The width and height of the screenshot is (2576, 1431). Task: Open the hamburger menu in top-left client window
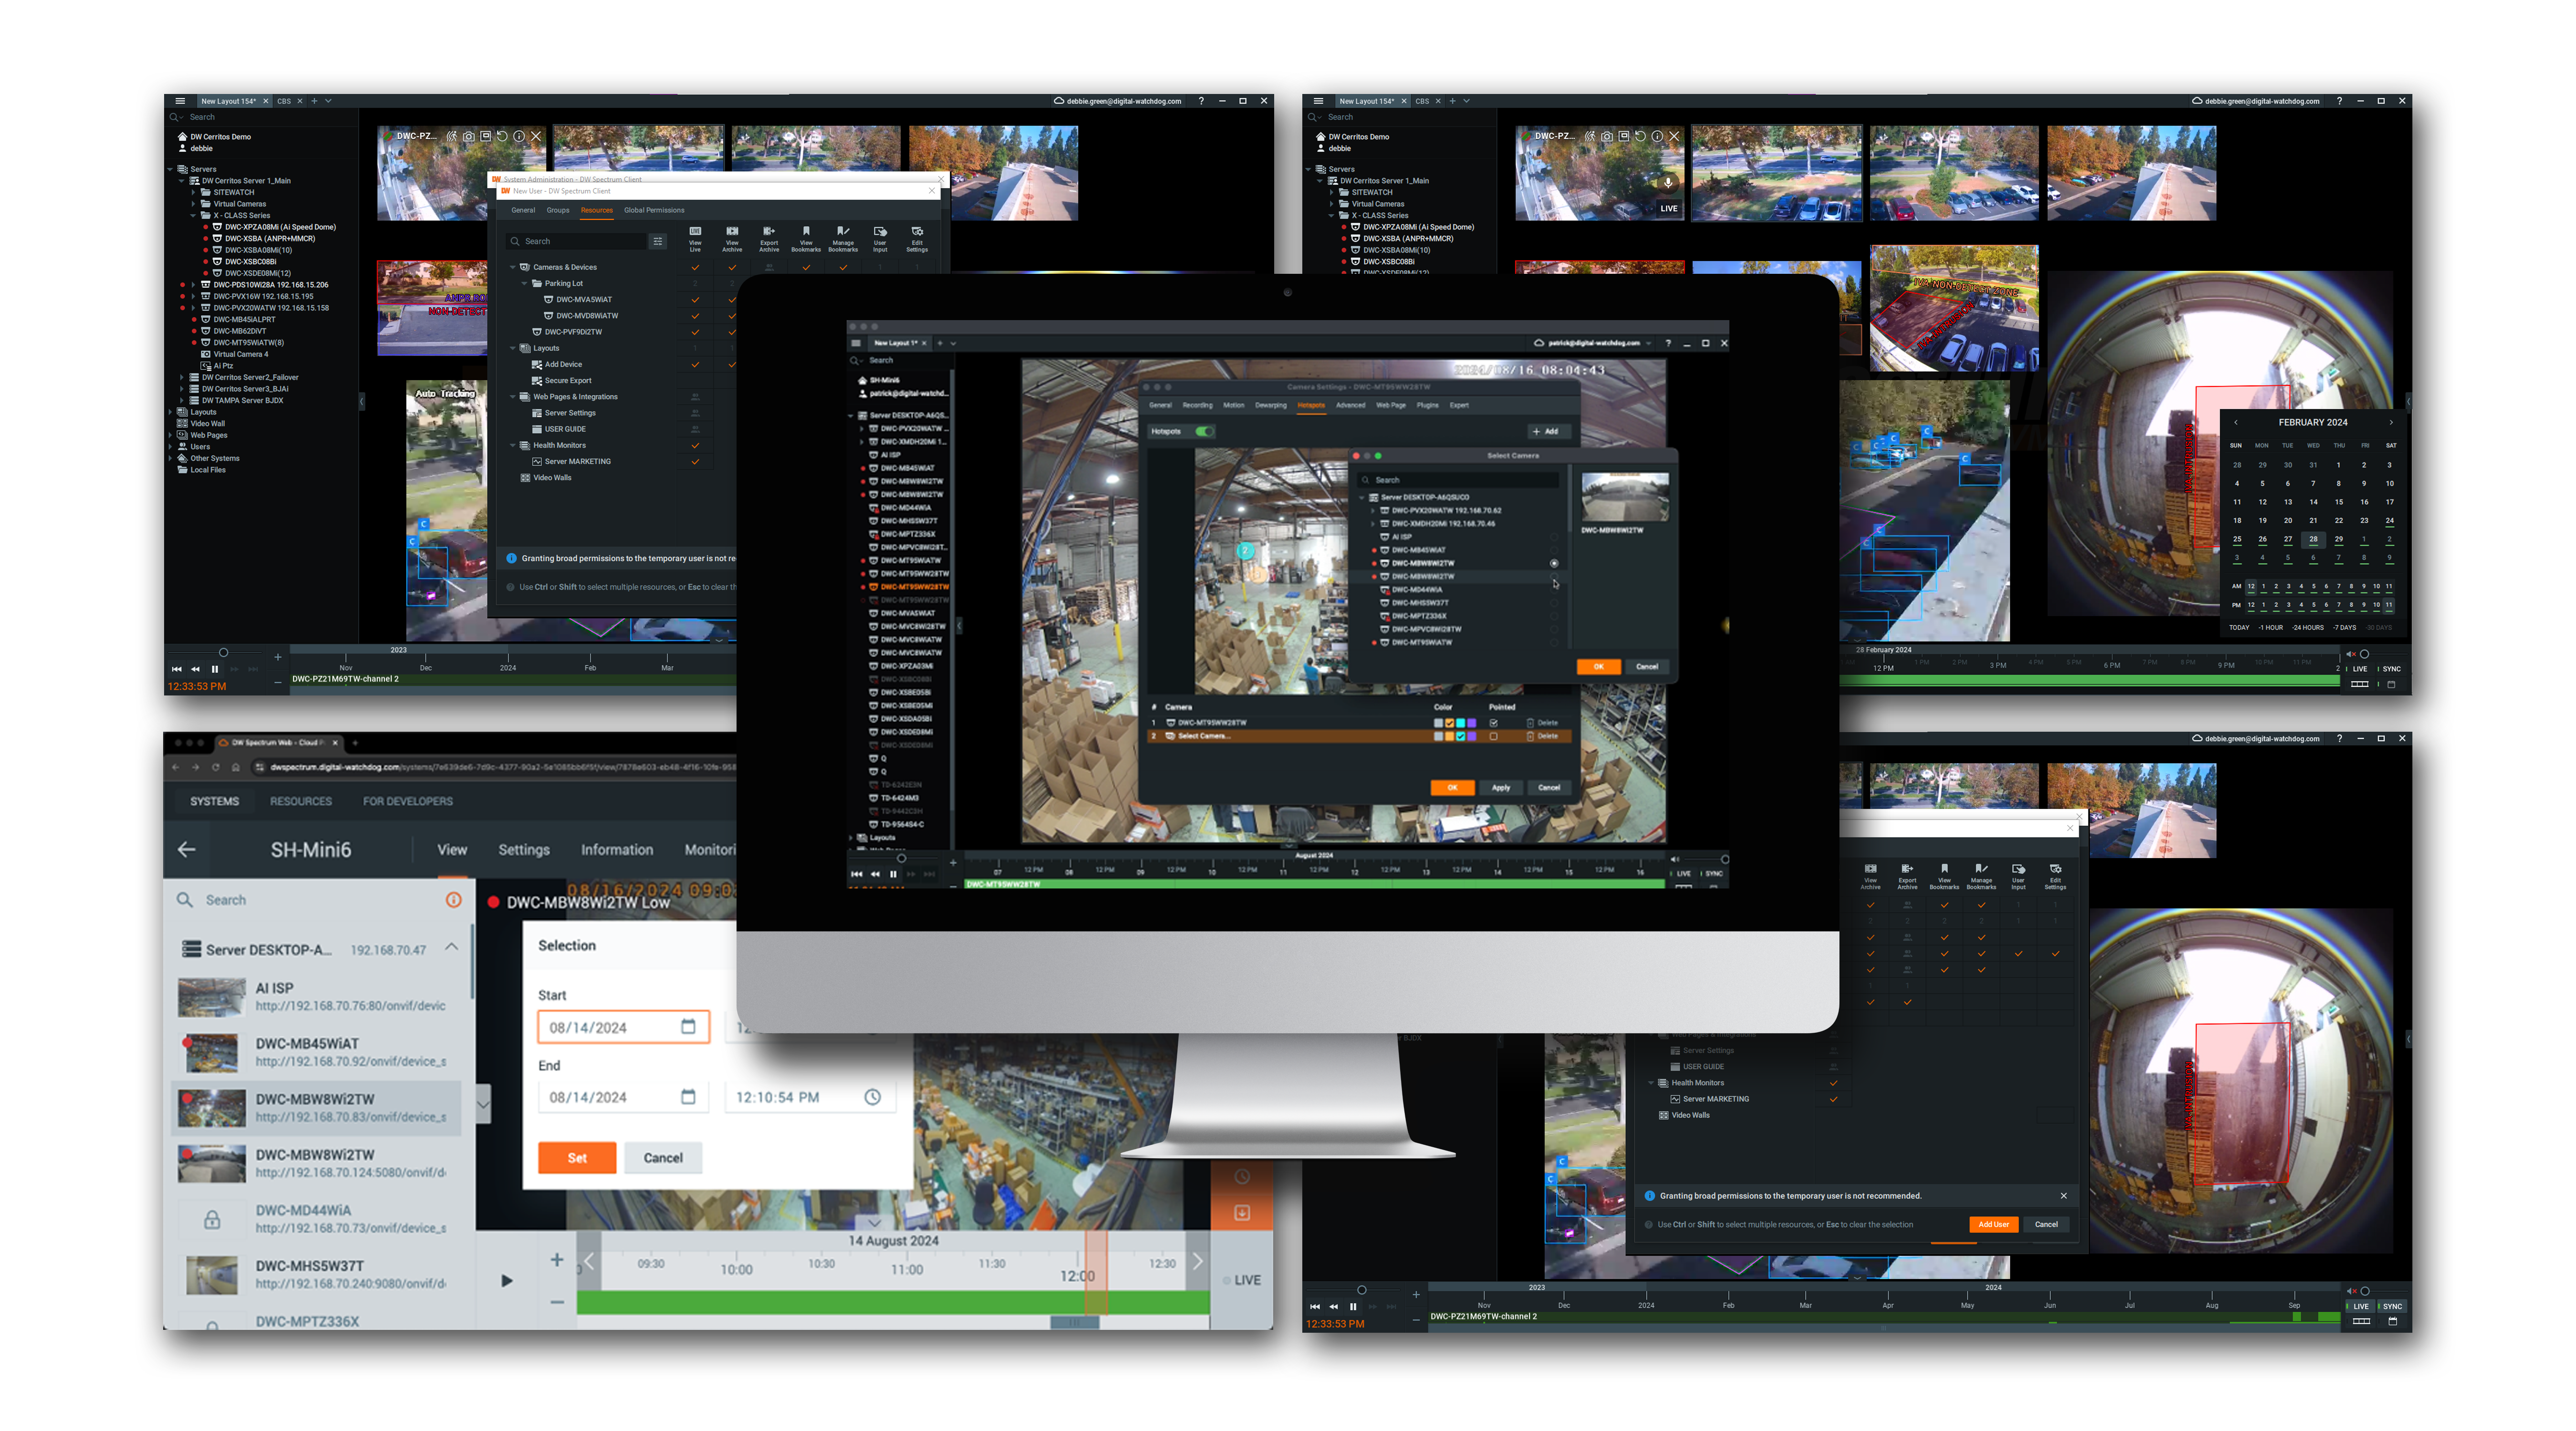[x=180, y=101]
